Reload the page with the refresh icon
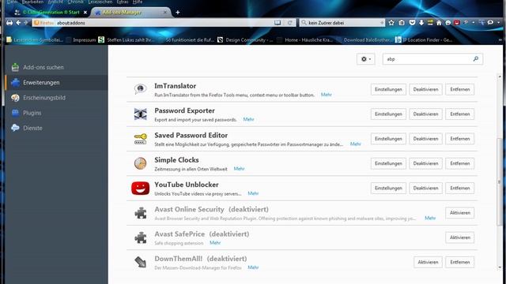 pyautogui.click(x=290, y=23)
